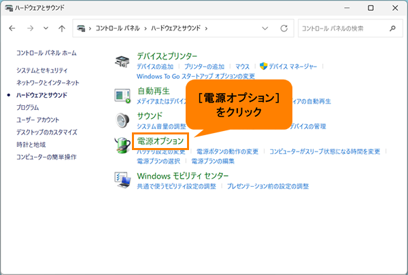Go back with the left arrow
Screen dimensions: 408x275
pyautogui.click(x=12, y=28)
